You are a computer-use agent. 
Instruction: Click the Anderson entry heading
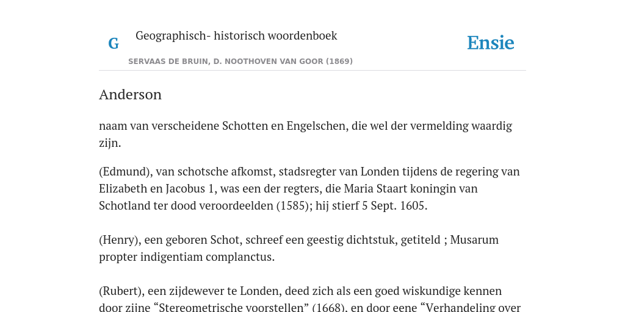(x=131, y=94)
